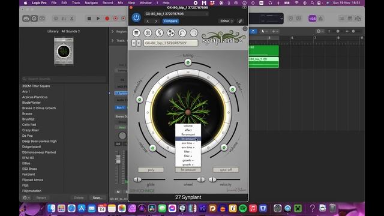The image size is (384, 216).
Task: Click the Logic Pro Stop button
Action: click(89, 19)
